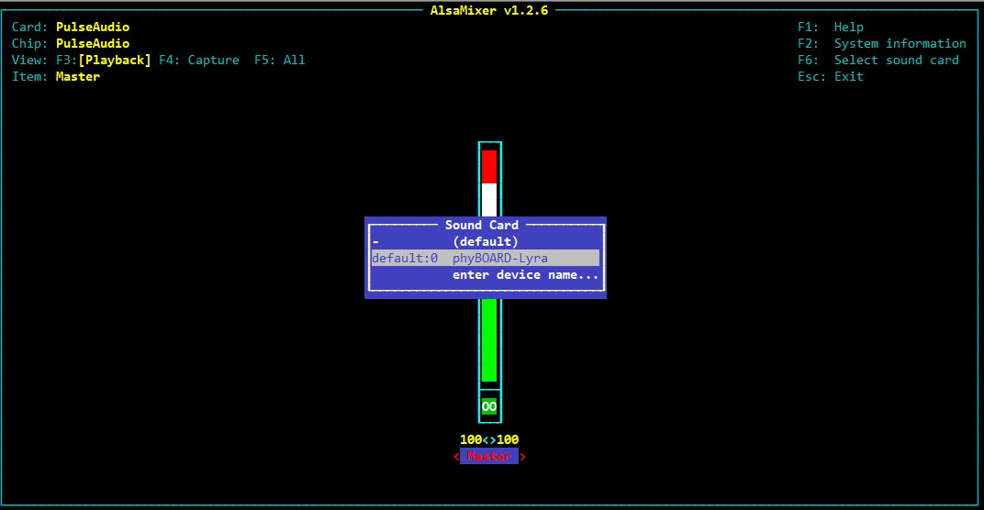Image resolution: width=984 pixels, height=510 pixels.
Task: Click the green section of the volume bar
Action: tap(489, 339)
